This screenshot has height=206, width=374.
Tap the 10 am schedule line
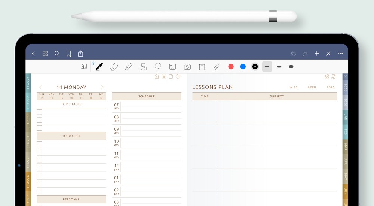point(151,143)
